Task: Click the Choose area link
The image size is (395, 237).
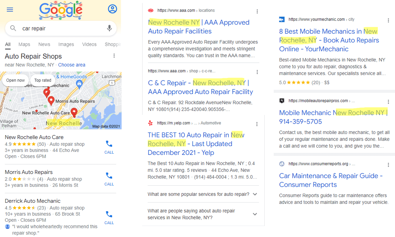Action: point(72,65)
